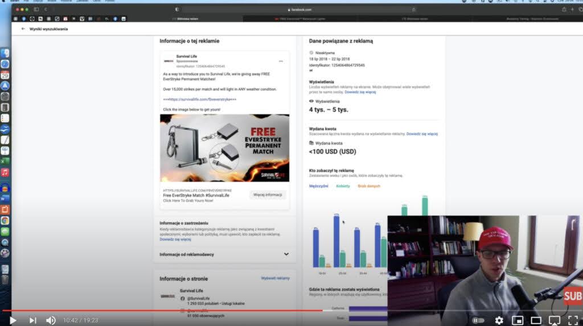The image size is (583, 326).
Task: Click the Safari sidebar toggle icon
Action: 36,9
